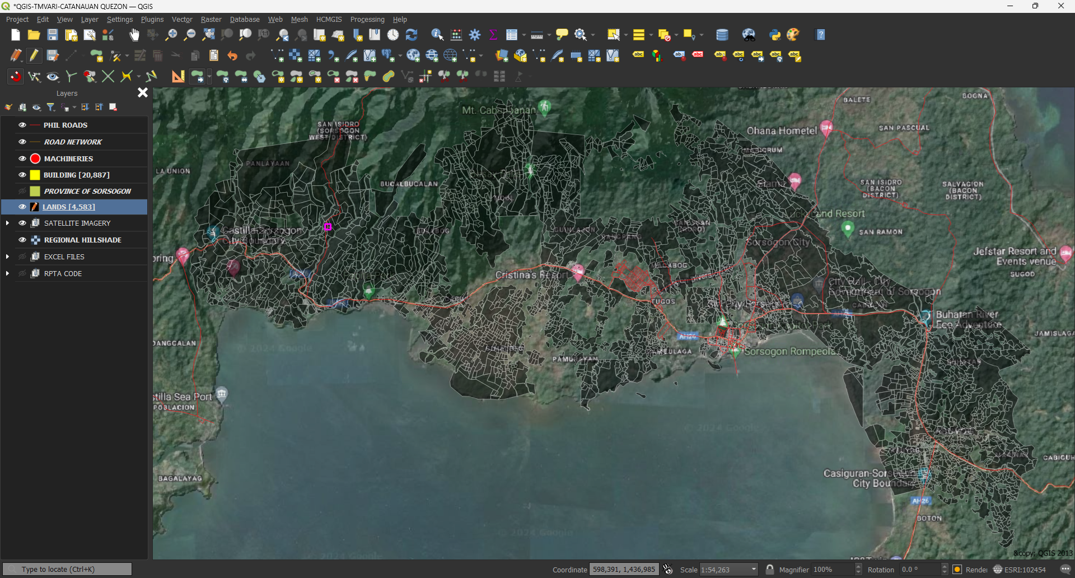Select the Measure Line tool
The height and width of the screenshot is (578, 1075).
click(x=536, y=35)
